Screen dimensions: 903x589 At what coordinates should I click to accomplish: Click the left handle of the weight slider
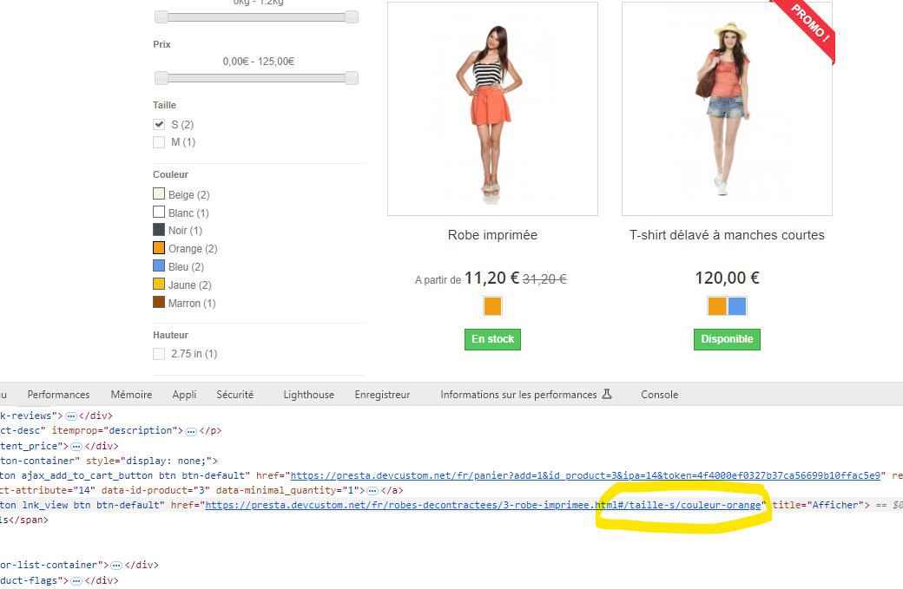point(161,16)
